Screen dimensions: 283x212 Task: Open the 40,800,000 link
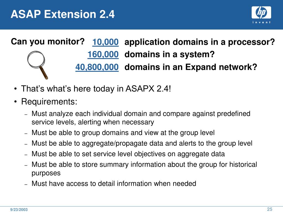click(x=97, y=67)
